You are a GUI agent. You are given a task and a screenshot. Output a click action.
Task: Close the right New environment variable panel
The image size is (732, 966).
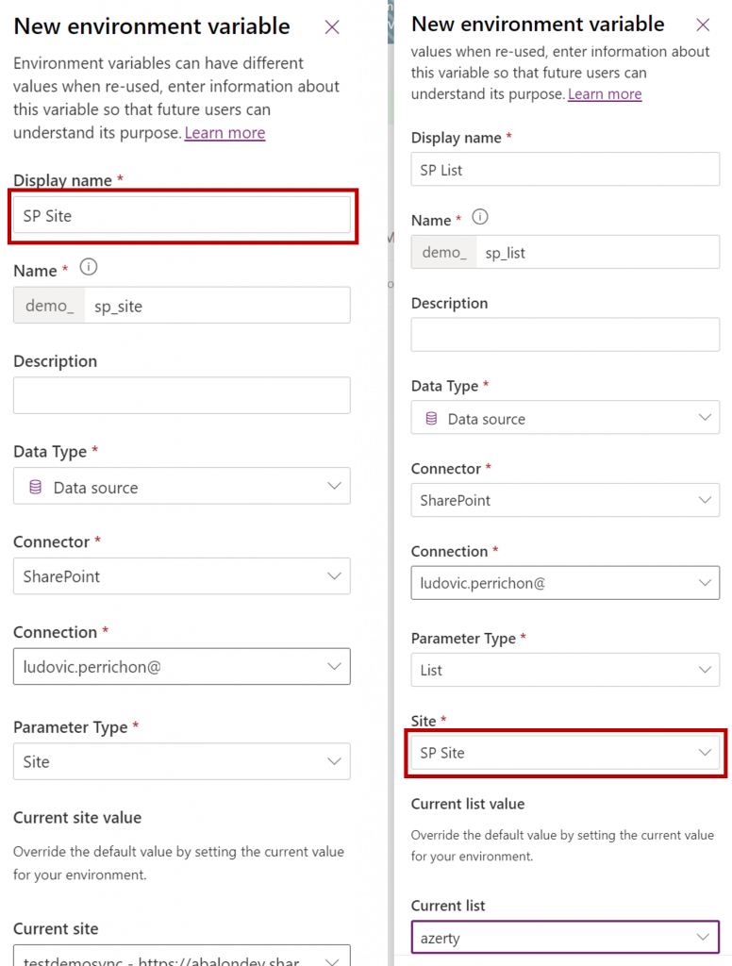703,25
